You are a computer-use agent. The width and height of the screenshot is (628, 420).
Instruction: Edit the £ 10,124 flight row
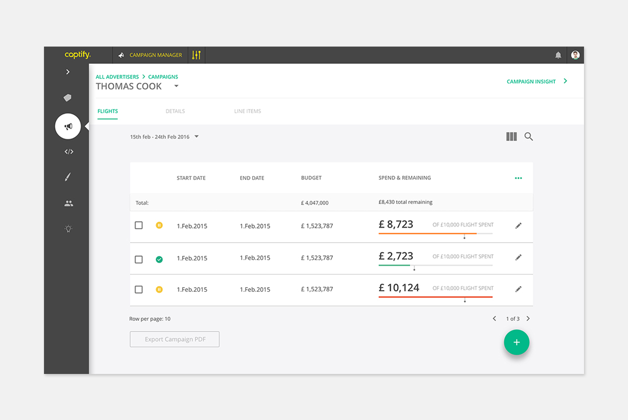tap(519, 289)
